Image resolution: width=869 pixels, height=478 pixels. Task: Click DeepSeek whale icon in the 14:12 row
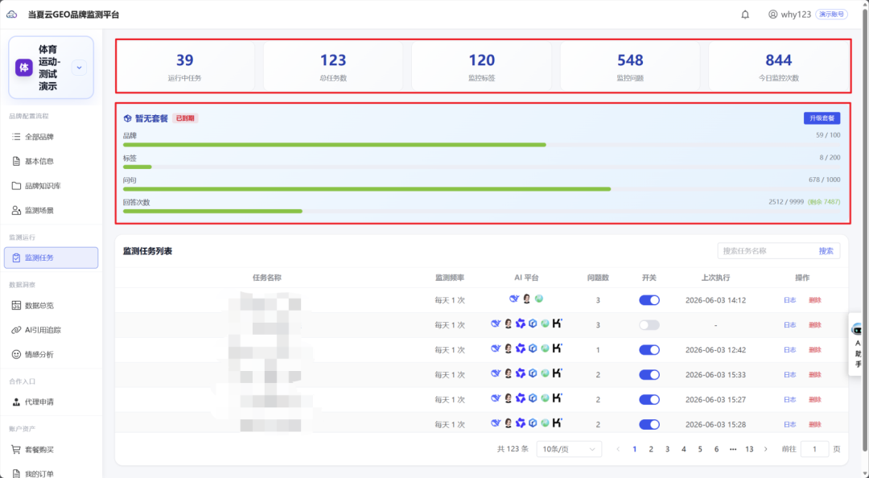click(x=514, y=299)
